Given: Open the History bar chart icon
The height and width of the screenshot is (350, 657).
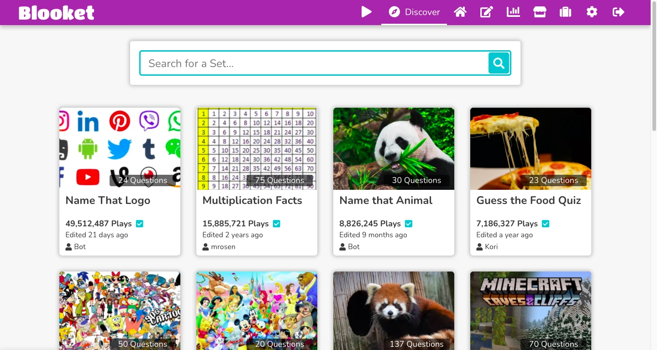Looking at the screenshot, I should tap(513, 12).
